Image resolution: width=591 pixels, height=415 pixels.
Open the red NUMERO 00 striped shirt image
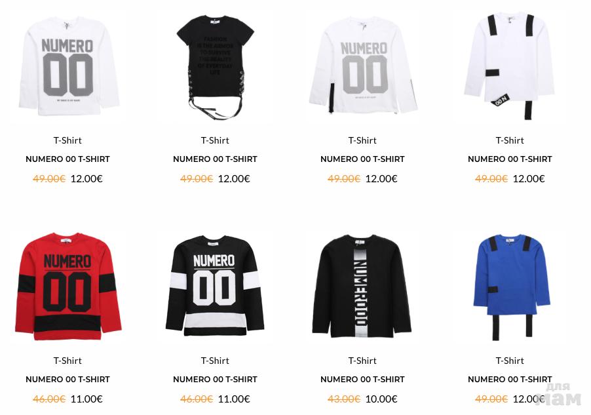click(68, 287)
